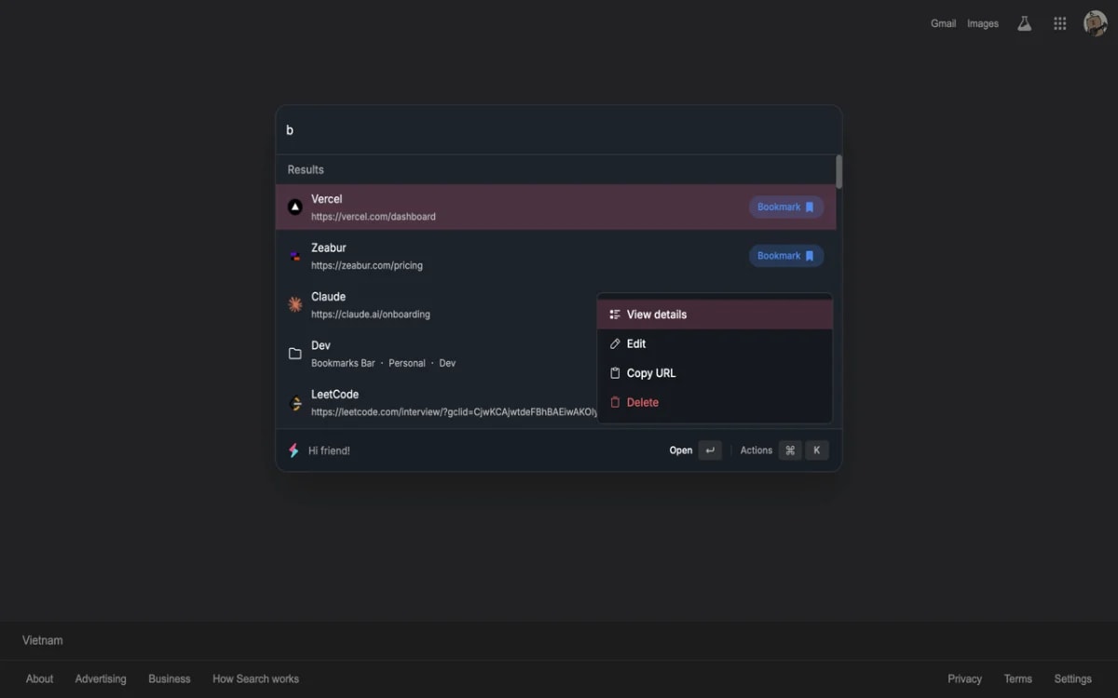Click the profile avatar picture
Image resolution: width=1118 pixels, height=698 pixels.
[x=1094, y=23]
